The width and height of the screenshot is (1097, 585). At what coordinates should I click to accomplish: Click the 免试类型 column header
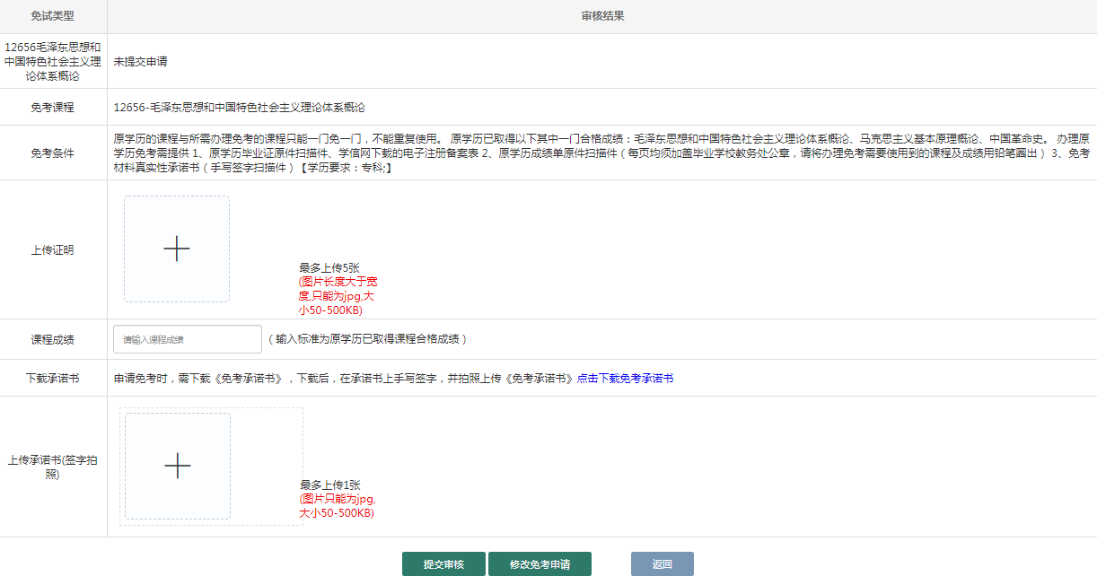coord(53,16)
